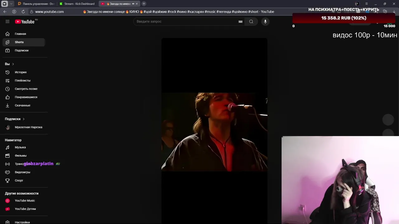
Task: Switch to Stream - Kick Dashboard tab
Action: [x=78, y=4]
